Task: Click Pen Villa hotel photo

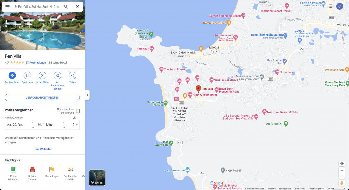Action: pyautogui.click(x=42, y=31)
